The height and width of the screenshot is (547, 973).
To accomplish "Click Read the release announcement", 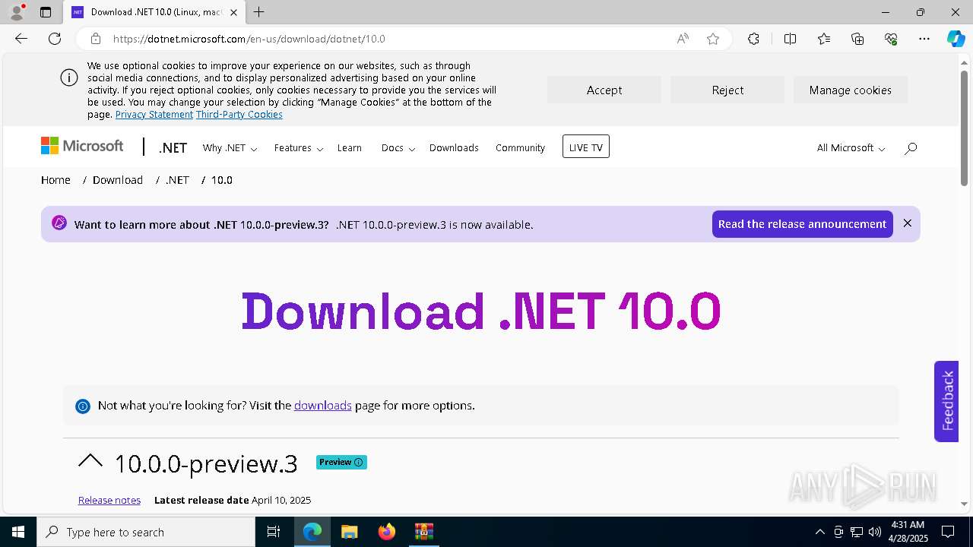I will pyautogui.click(x=802, y=224).
